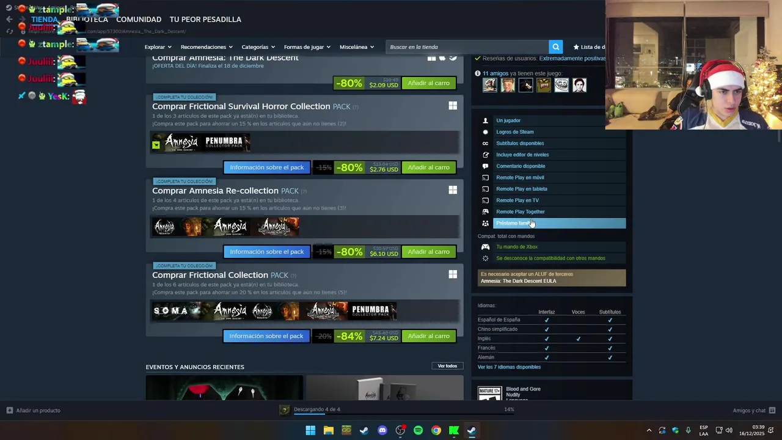Viewport: 782px width, 440px height.
Task: Click the Ver todos events button
Action: (447, 366)
